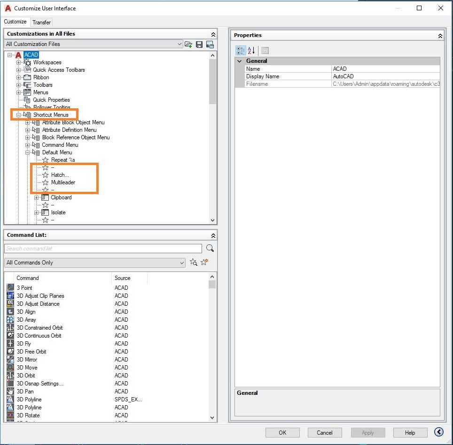Click the Cancel button
453x445 pixels.
pos(324,432)
